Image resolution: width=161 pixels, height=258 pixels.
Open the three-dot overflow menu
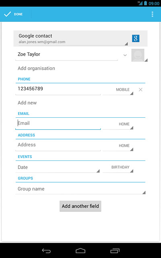pos(153,15)
